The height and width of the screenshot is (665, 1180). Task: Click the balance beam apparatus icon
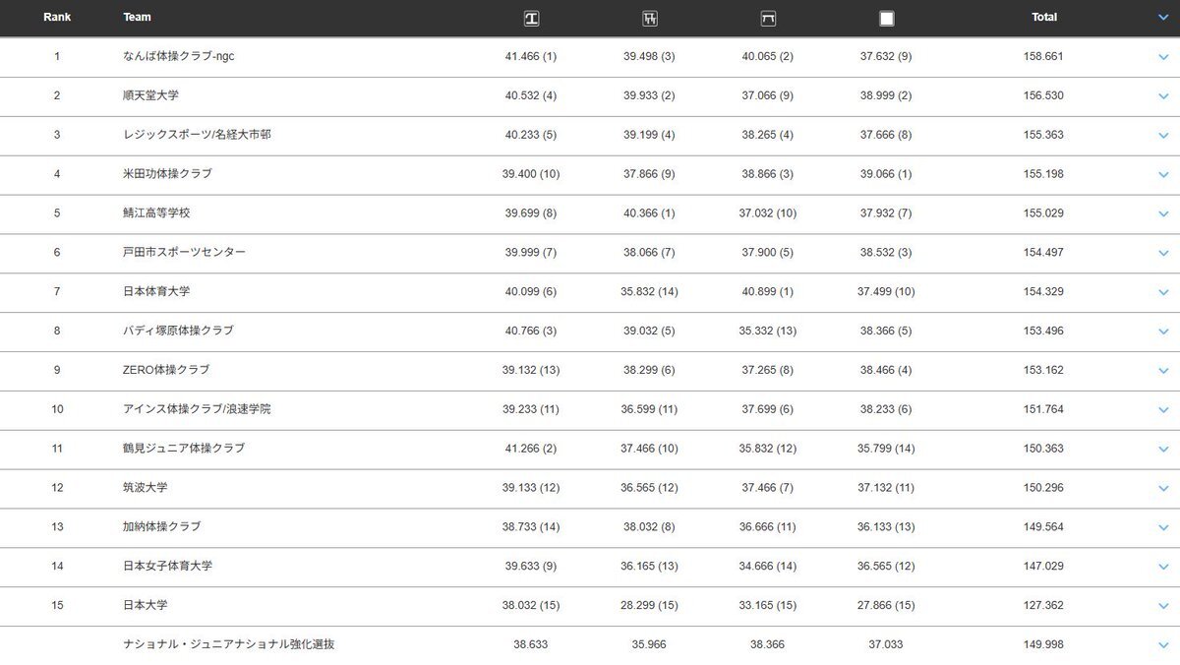tap(768, 18)
